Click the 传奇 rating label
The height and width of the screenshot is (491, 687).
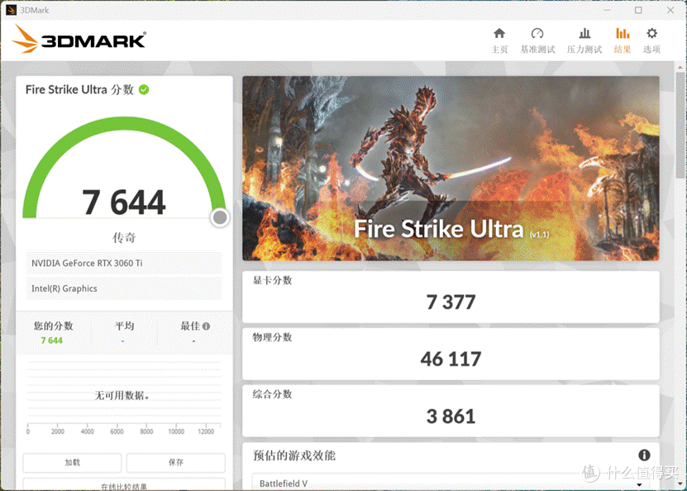[x=124, y=237]
